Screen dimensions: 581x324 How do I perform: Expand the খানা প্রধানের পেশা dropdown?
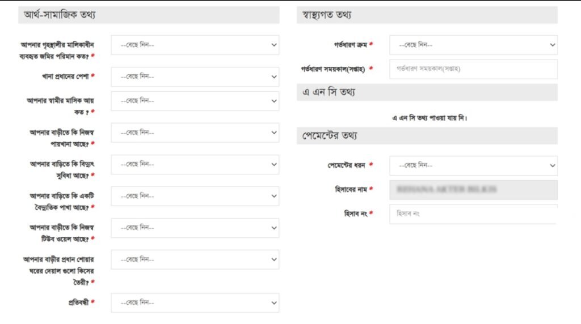click(195, 76)
